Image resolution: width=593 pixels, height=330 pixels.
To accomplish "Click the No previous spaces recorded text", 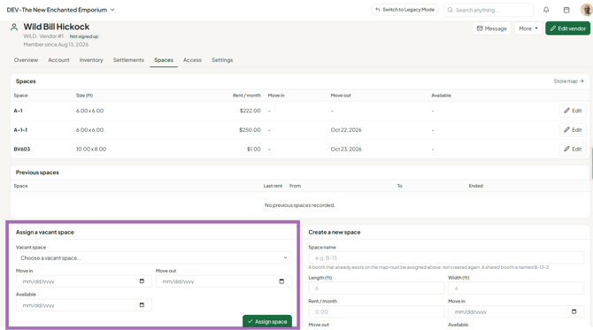I will [x=299, y=205].
